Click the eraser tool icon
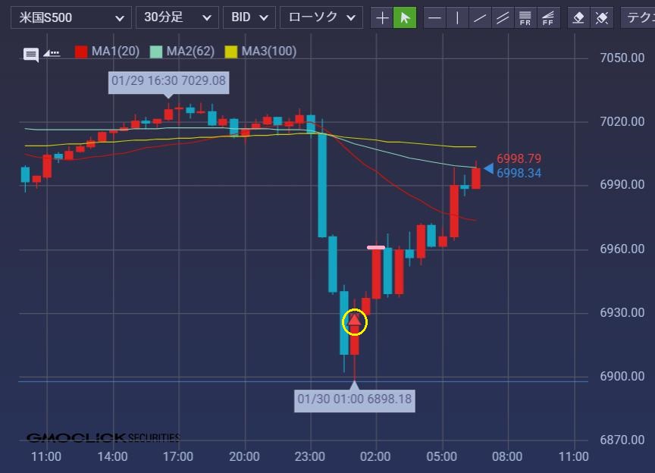The image size is (655, 473). point(579,17)
